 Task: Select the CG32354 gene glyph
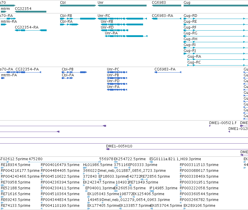[31, 12]
